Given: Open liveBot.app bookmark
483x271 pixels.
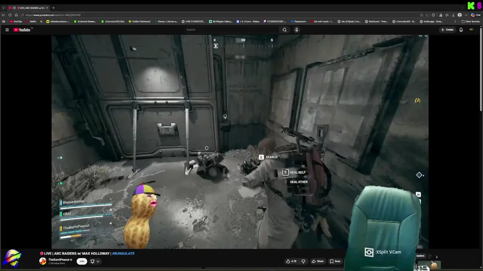Looking at the screenshot, I should pos(431,21).
